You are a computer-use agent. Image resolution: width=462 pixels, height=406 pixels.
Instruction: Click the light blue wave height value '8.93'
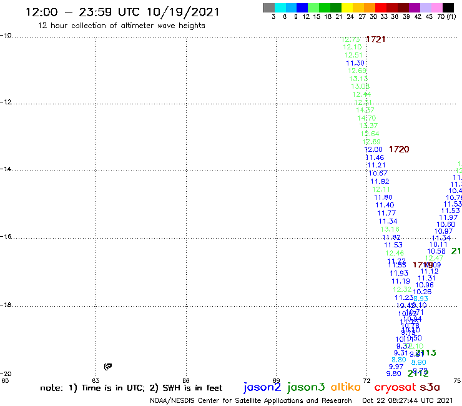click(x=420, y=299)
